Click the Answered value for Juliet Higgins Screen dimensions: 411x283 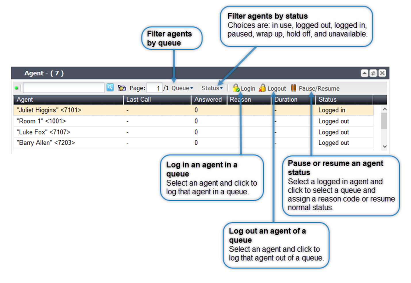click(x=196, y=110)
